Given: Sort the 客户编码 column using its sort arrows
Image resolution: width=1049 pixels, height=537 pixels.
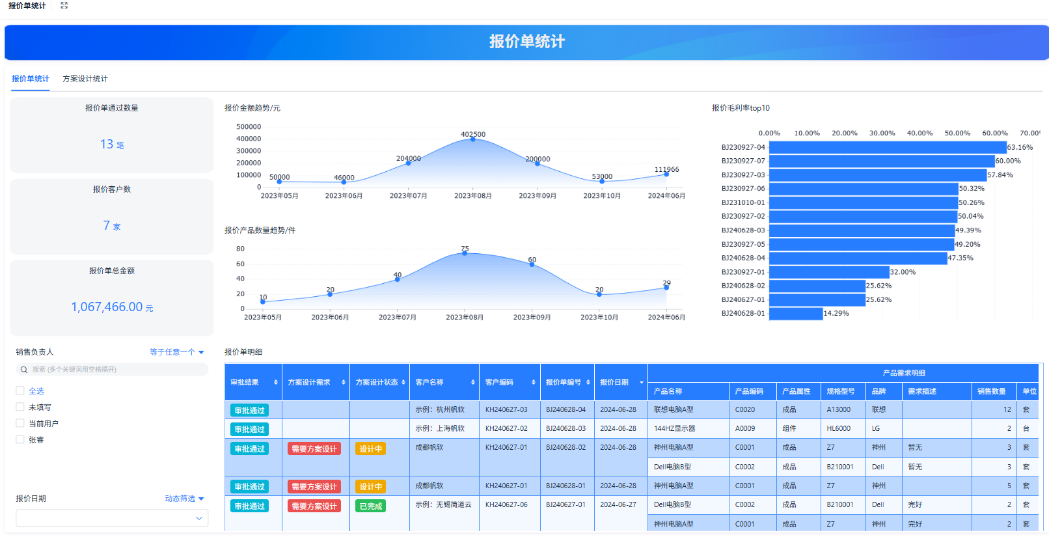Looking at the screenshot, I should click(534, 383).
